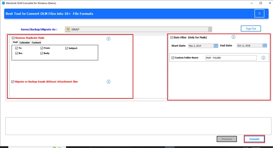The width and height of the screenshot is (273, 148).
Task: Click the IMAP envelope icon in dropdown
Action: click(68, 29)
